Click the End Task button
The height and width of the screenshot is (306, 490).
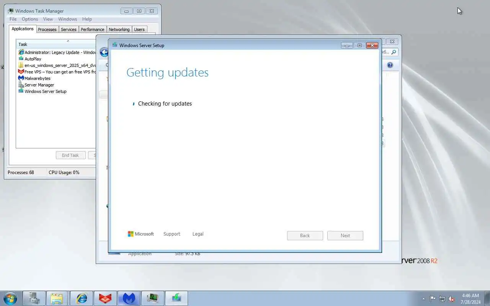click(70, 155)
